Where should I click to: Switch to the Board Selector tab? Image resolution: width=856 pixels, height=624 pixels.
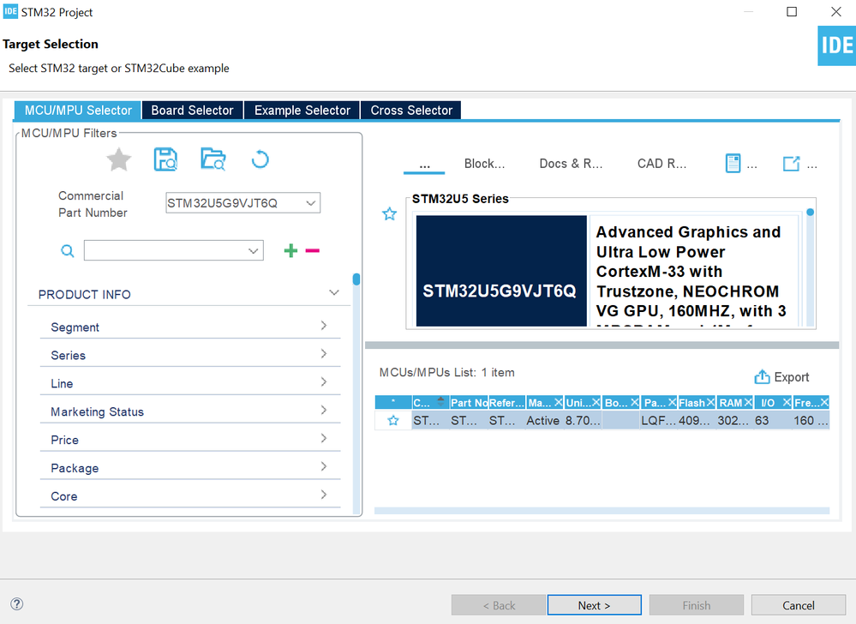[x=192, y=111]
